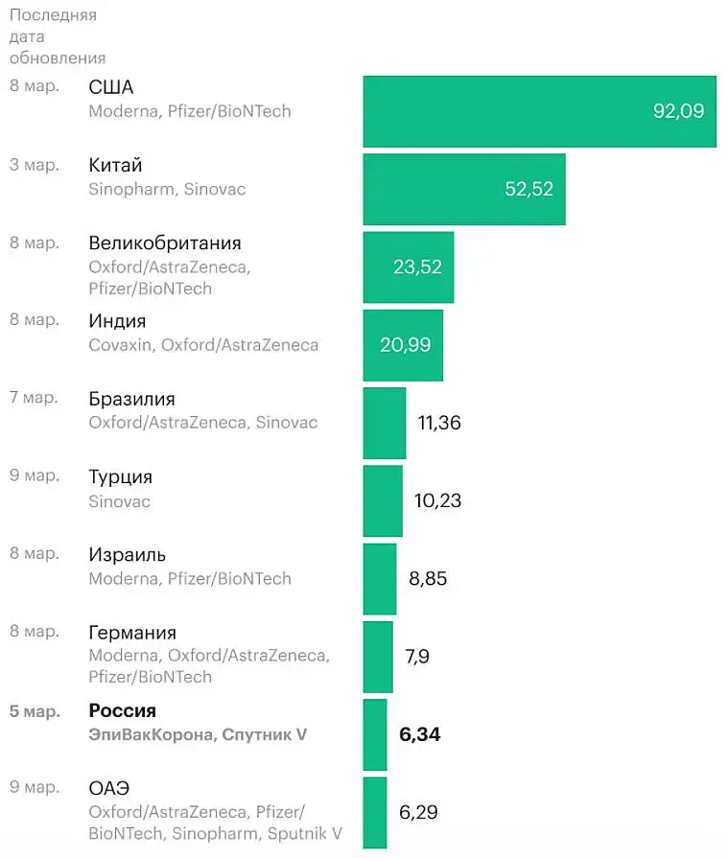The width and height of the screenshot is (728, 858).
Task: Select the ОАЭ green bar
Action: [x=374, y=812]
